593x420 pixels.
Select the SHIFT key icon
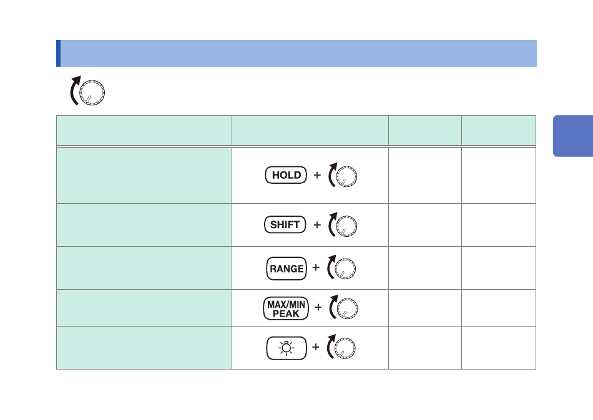(285, 225)
